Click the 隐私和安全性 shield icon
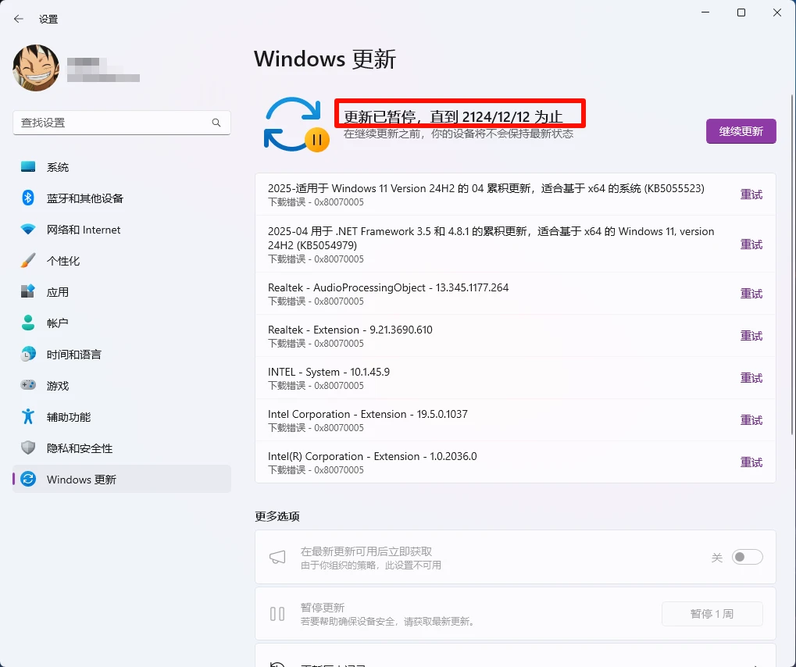 point(28,448)
